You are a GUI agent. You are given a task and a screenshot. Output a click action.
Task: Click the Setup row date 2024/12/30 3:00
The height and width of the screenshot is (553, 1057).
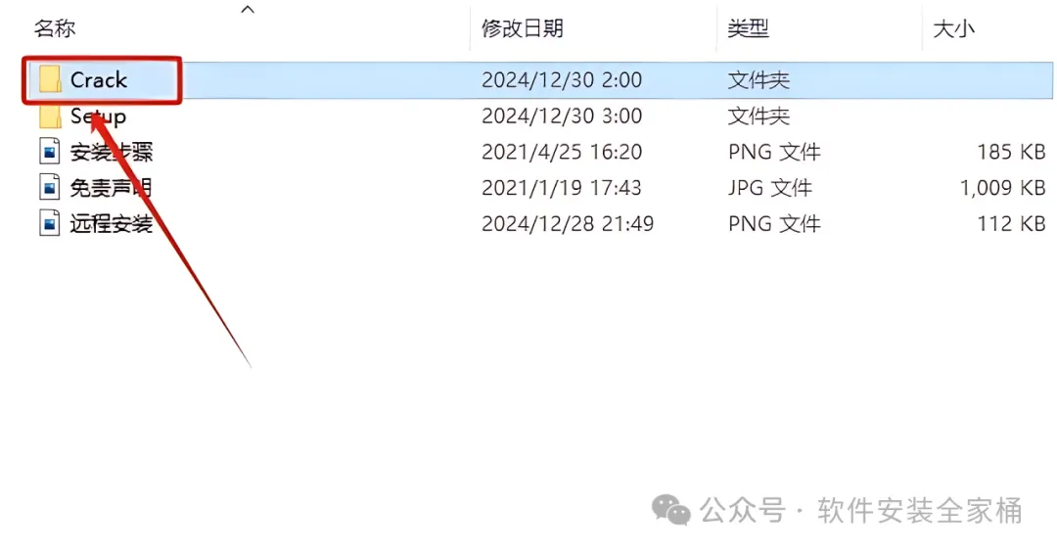pos(562,116)
